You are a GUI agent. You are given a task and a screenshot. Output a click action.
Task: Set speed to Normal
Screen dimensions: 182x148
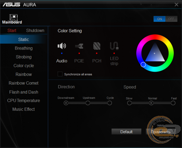coord(151,103)
